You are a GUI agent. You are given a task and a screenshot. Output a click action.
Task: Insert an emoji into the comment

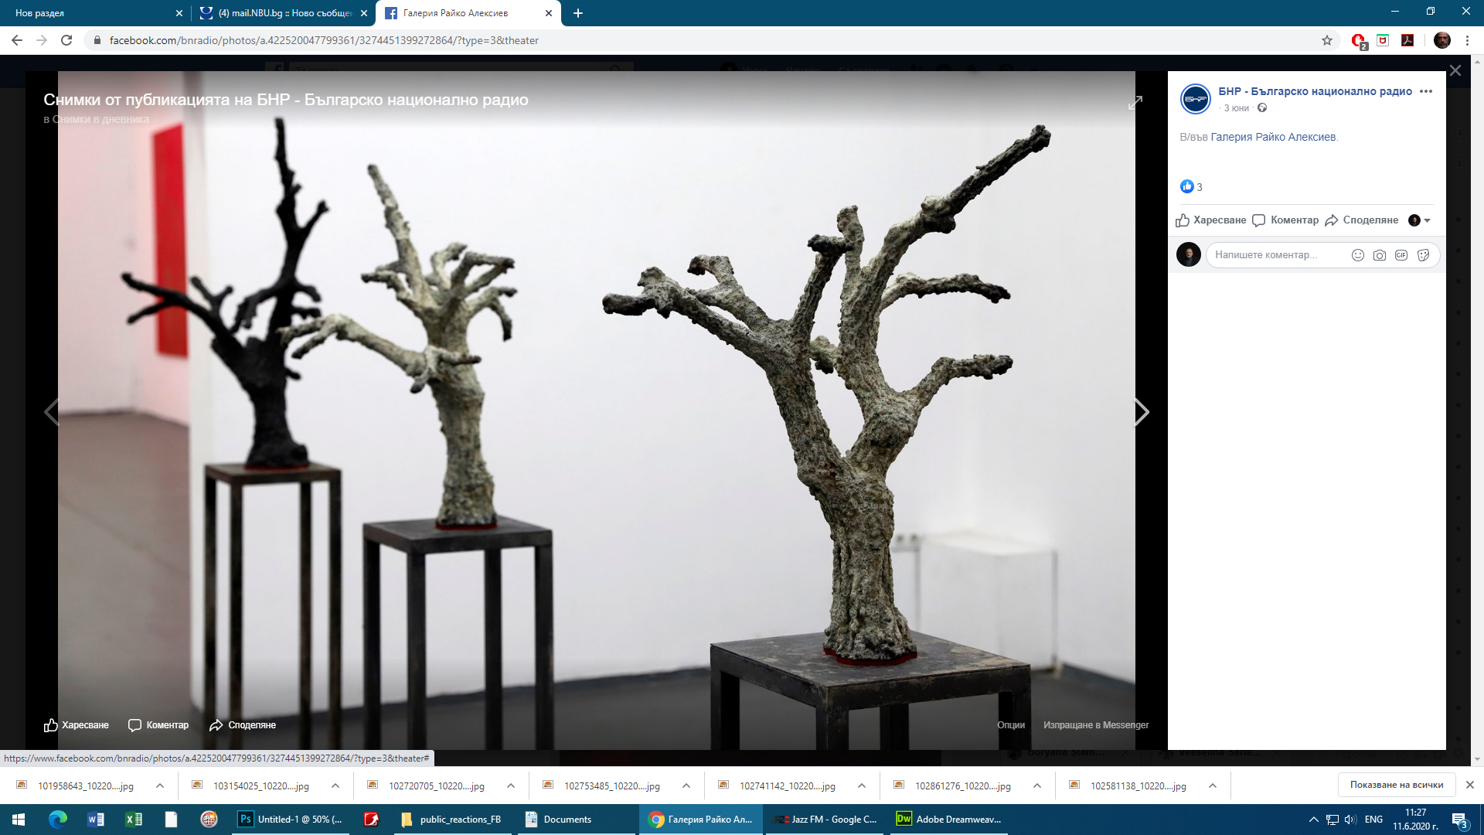tap(1358, 255)
